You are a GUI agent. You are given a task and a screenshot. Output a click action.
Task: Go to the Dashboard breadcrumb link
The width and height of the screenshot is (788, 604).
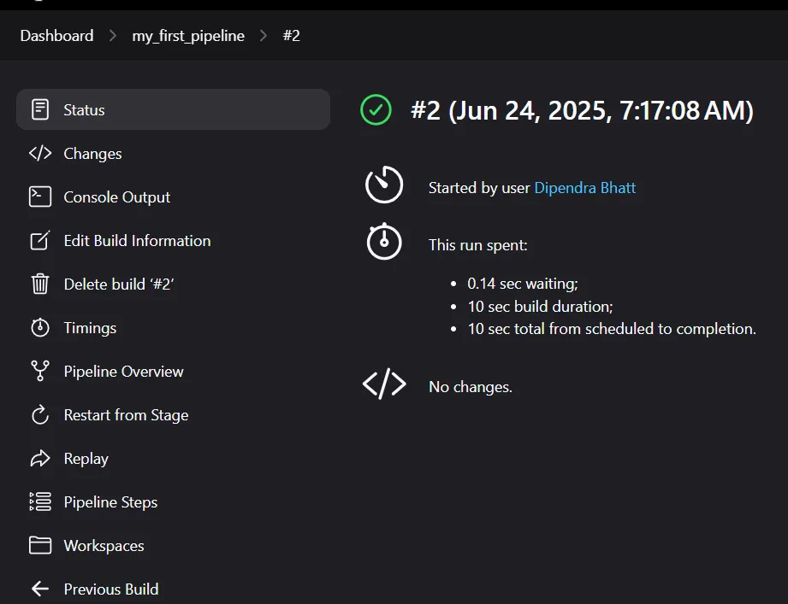[56, 36]
